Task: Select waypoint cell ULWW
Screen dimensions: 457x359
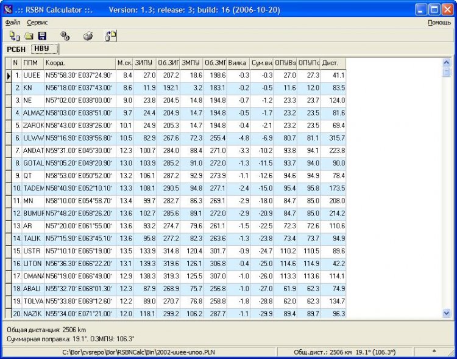Action: pos(33,139)
